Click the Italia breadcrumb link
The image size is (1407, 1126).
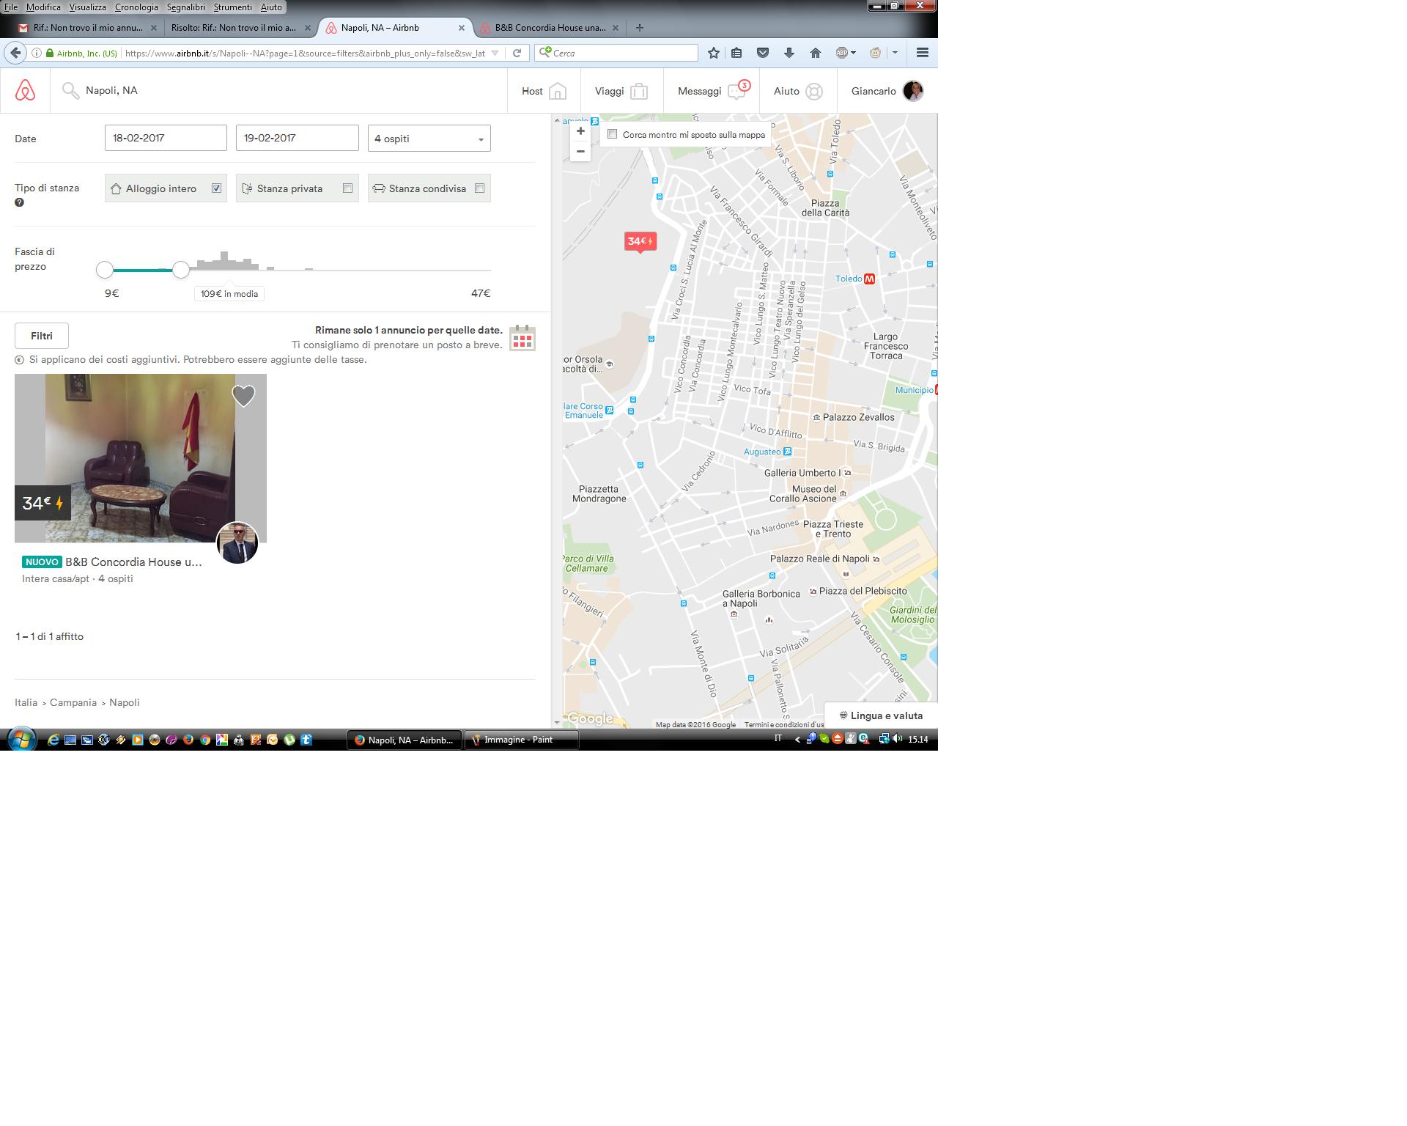tap(26, 702)
